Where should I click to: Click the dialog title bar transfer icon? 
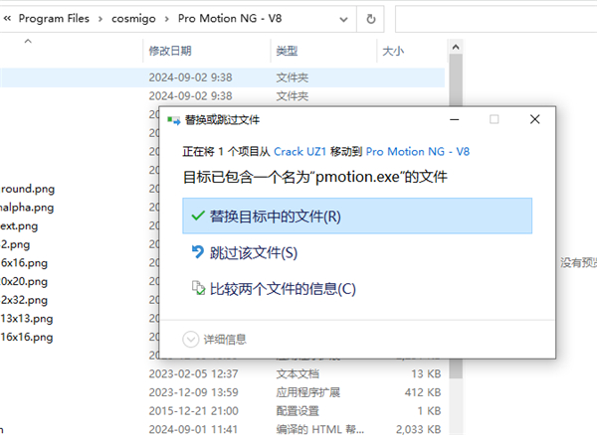(171, 119)
